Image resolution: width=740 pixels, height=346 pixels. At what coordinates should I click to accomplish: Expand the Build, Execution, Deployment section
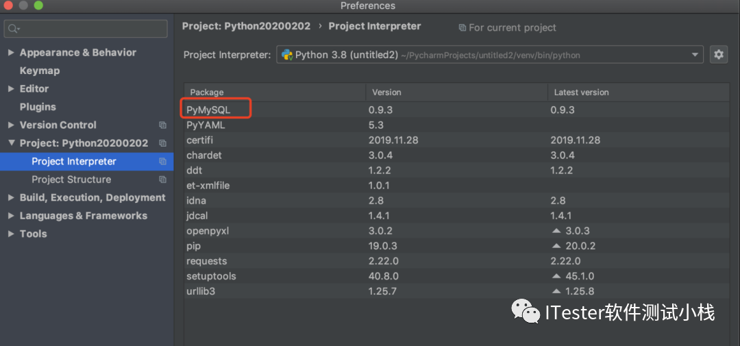[x=11, y=198]
